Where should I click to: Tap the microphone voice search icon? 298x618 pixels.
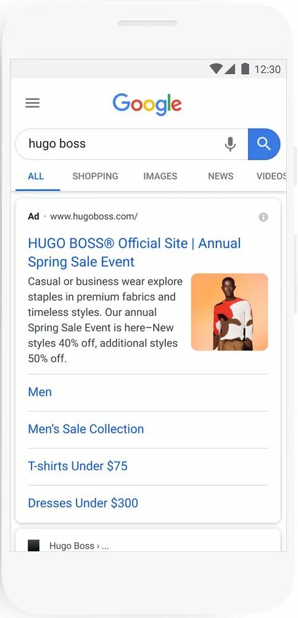tap(230, 144)
